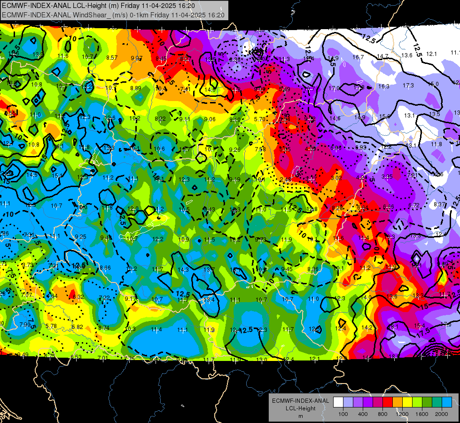Viewport: 460px width, 423px height.
Task: Click the map value '8.28'
Action: tap(337, 208)
